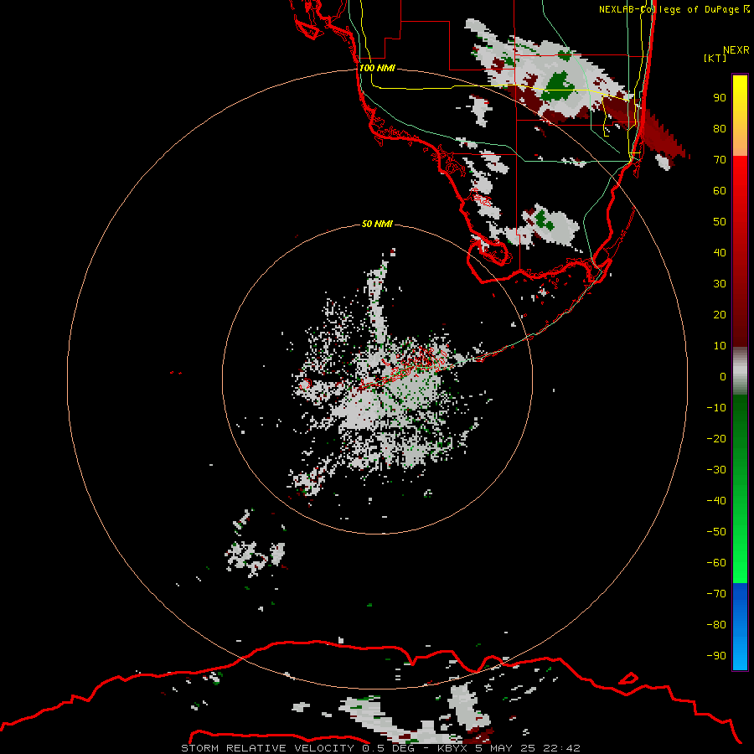
Task: Select the 50 value on velocity scale
Action: coord(720,222)
